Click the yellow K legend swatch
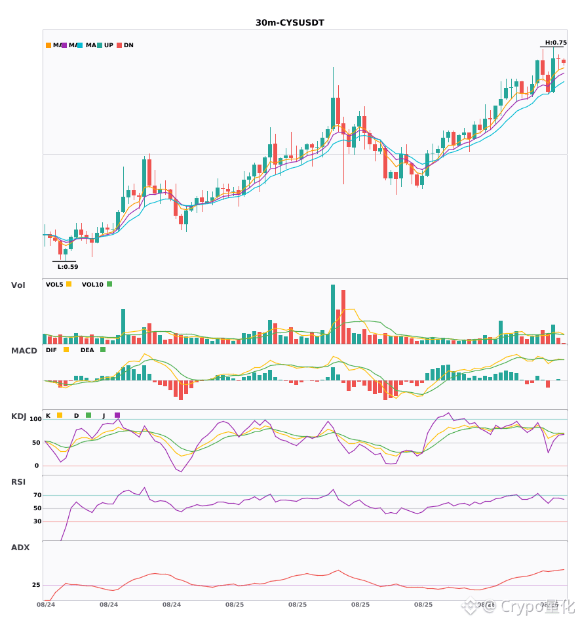Screen dimensions: 580x623 pos(60,415)
